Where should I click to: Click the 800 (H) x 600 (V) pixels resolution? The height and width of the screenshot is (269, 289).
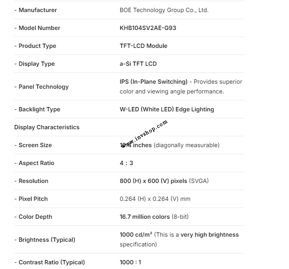pyautogui.click(x=153, y=181)
